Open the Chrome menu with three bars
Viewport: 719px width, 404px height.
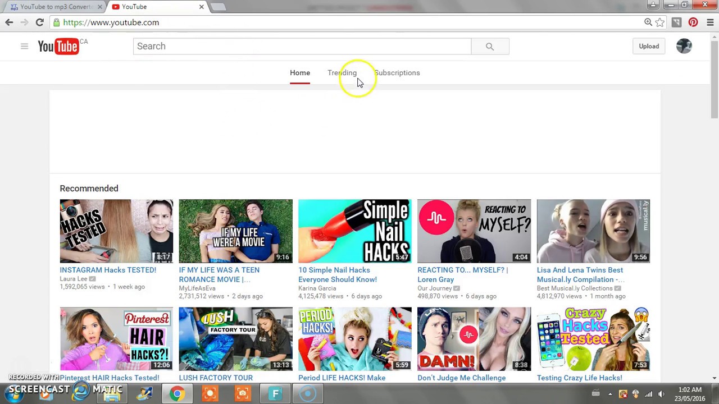(710, 22)
